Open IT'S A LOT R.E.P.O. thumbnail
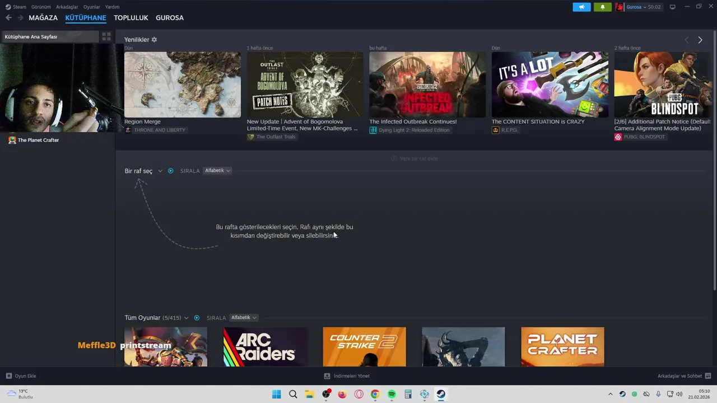Viewport: 717px width, 403px height. pyautogui.click(x=550, y=85)
